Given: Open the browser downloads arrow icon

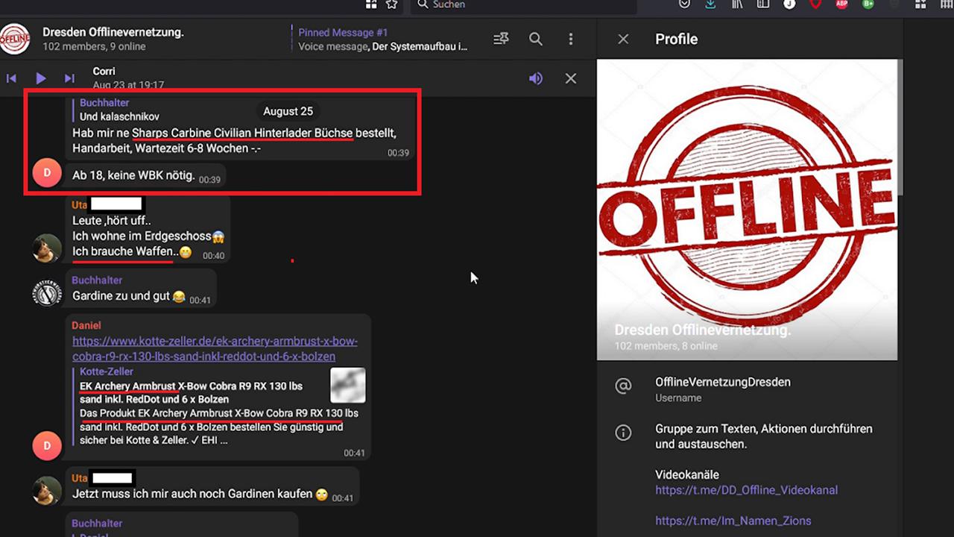Looking at the screenshot, I should [x=710, y=4].
